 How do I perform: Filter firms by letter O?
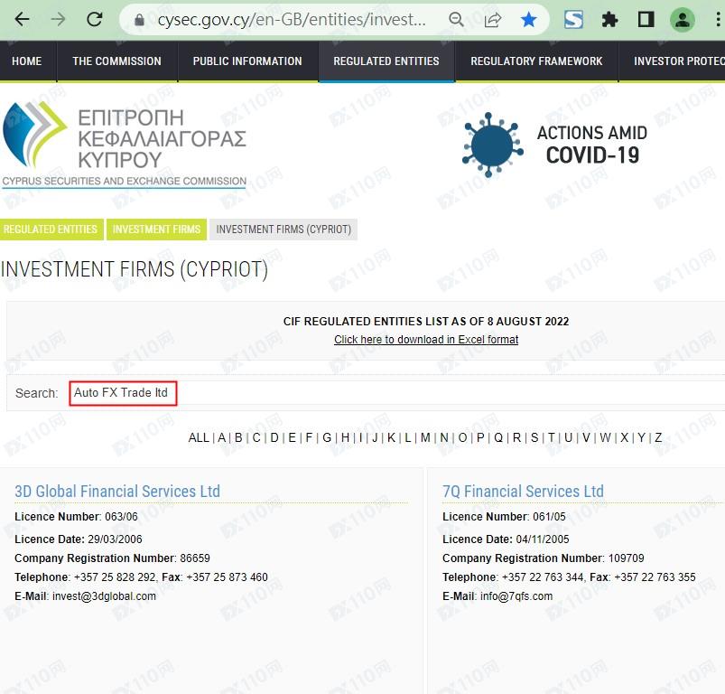pyautogui.click(x=462, y=437)
